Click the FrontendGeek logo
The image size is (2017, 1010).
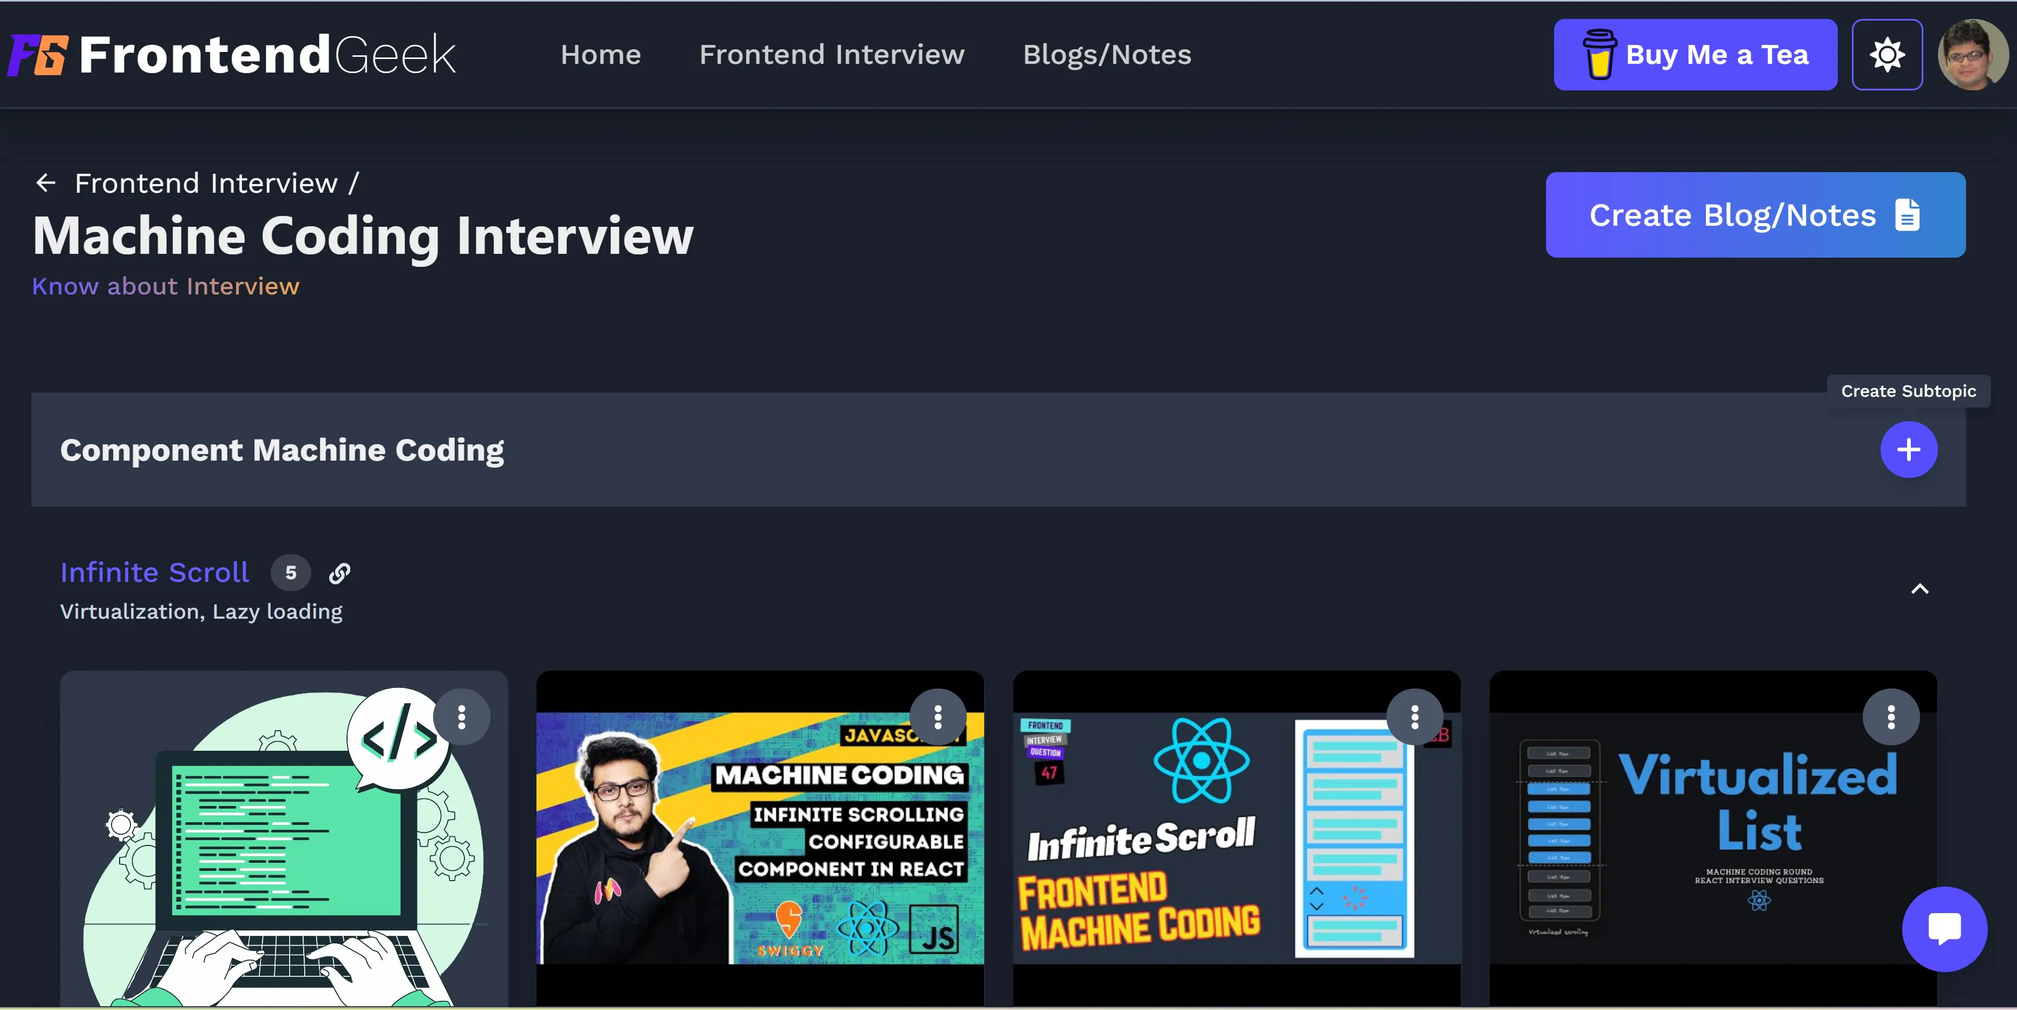(x=232, y=55)
